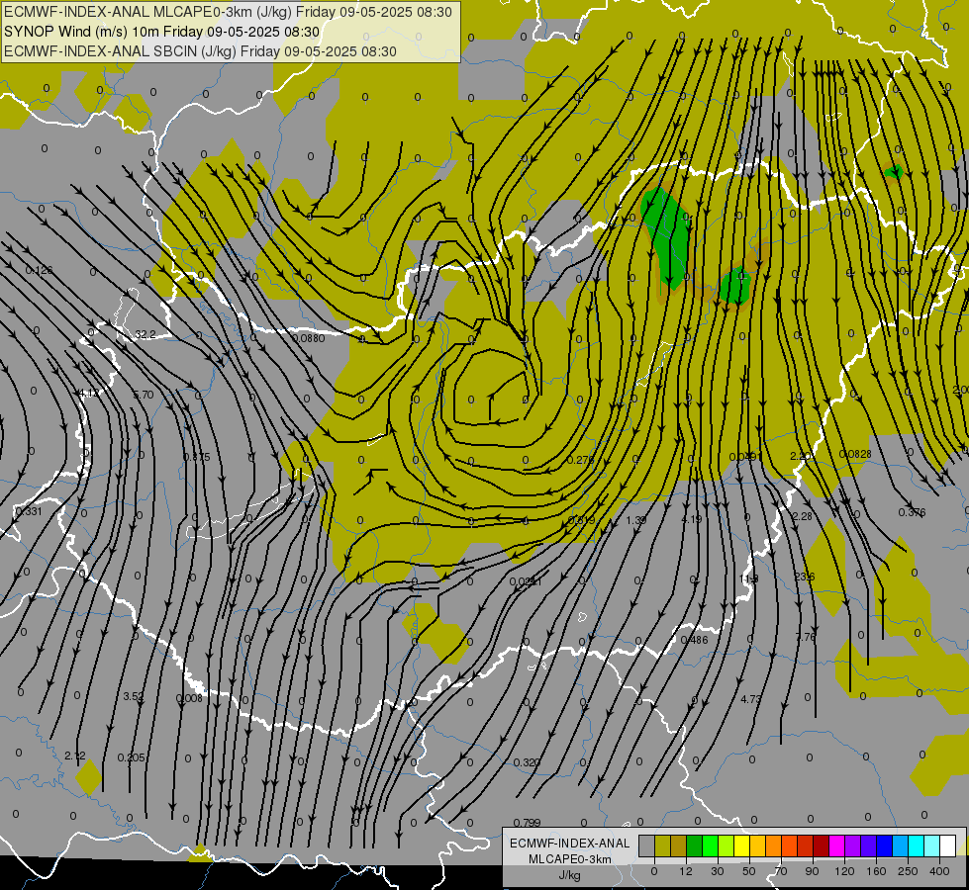This screenshot has height=890, width=969.
Task: Click the 3.52 value on the map
Action: [x=134, y=696]
